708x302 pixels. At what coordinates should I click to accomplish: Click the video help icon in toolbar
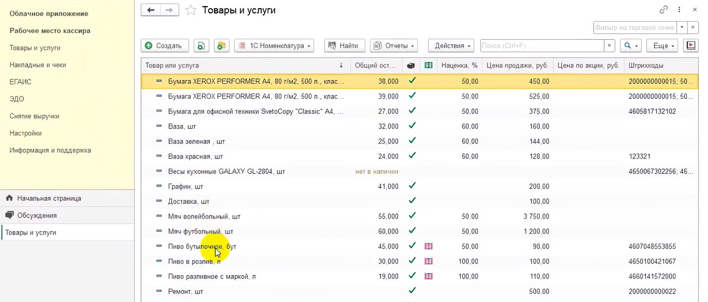pos(691,46)
